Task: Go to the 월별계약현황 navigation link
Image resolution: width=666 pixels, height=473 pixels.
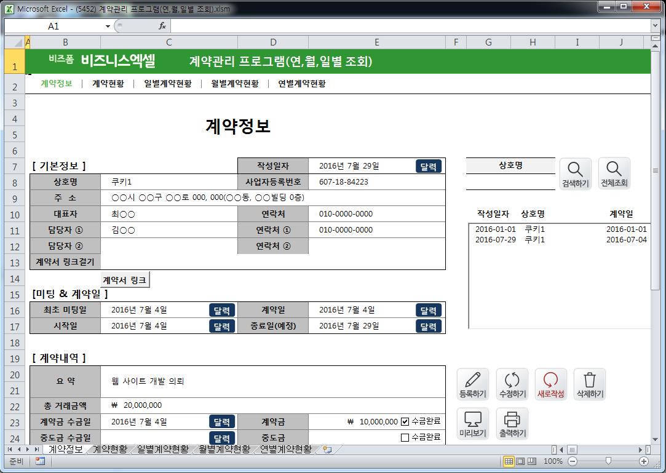Action: (x=235, y=83)
